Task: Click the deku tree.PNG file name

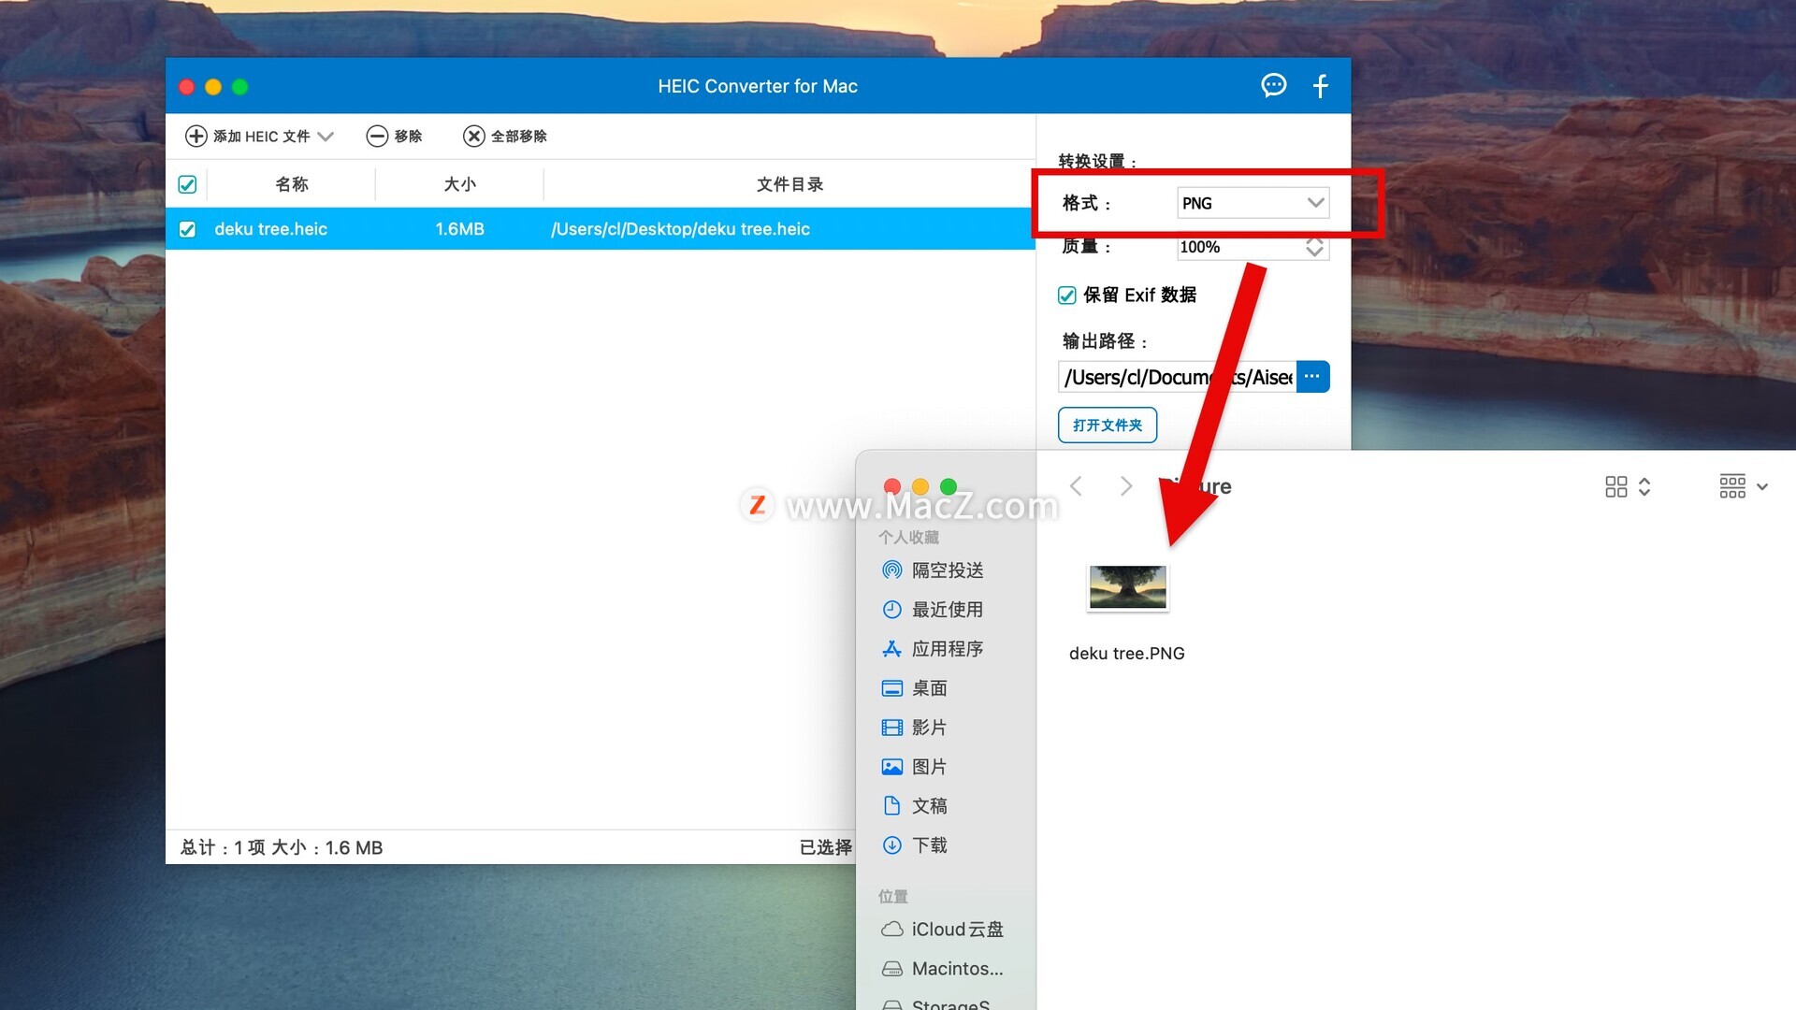Action: [1126, 654]
